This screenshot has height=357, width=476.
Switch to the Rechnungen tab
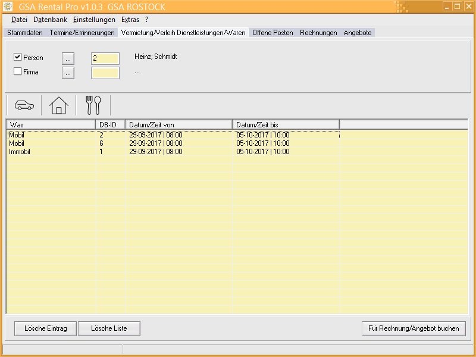(x=318, y=33)
